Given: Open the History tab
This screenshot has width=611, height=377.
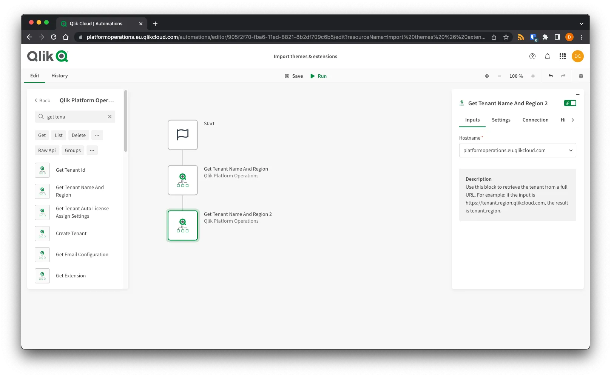Looking at the screenshot, I should (x=59, y=75).
